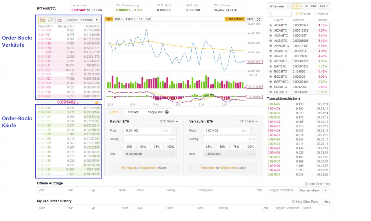Image resolution: width=371 pixels, height=221 pixels.
Task: Select the 1W chart interval
Action: 148,19
